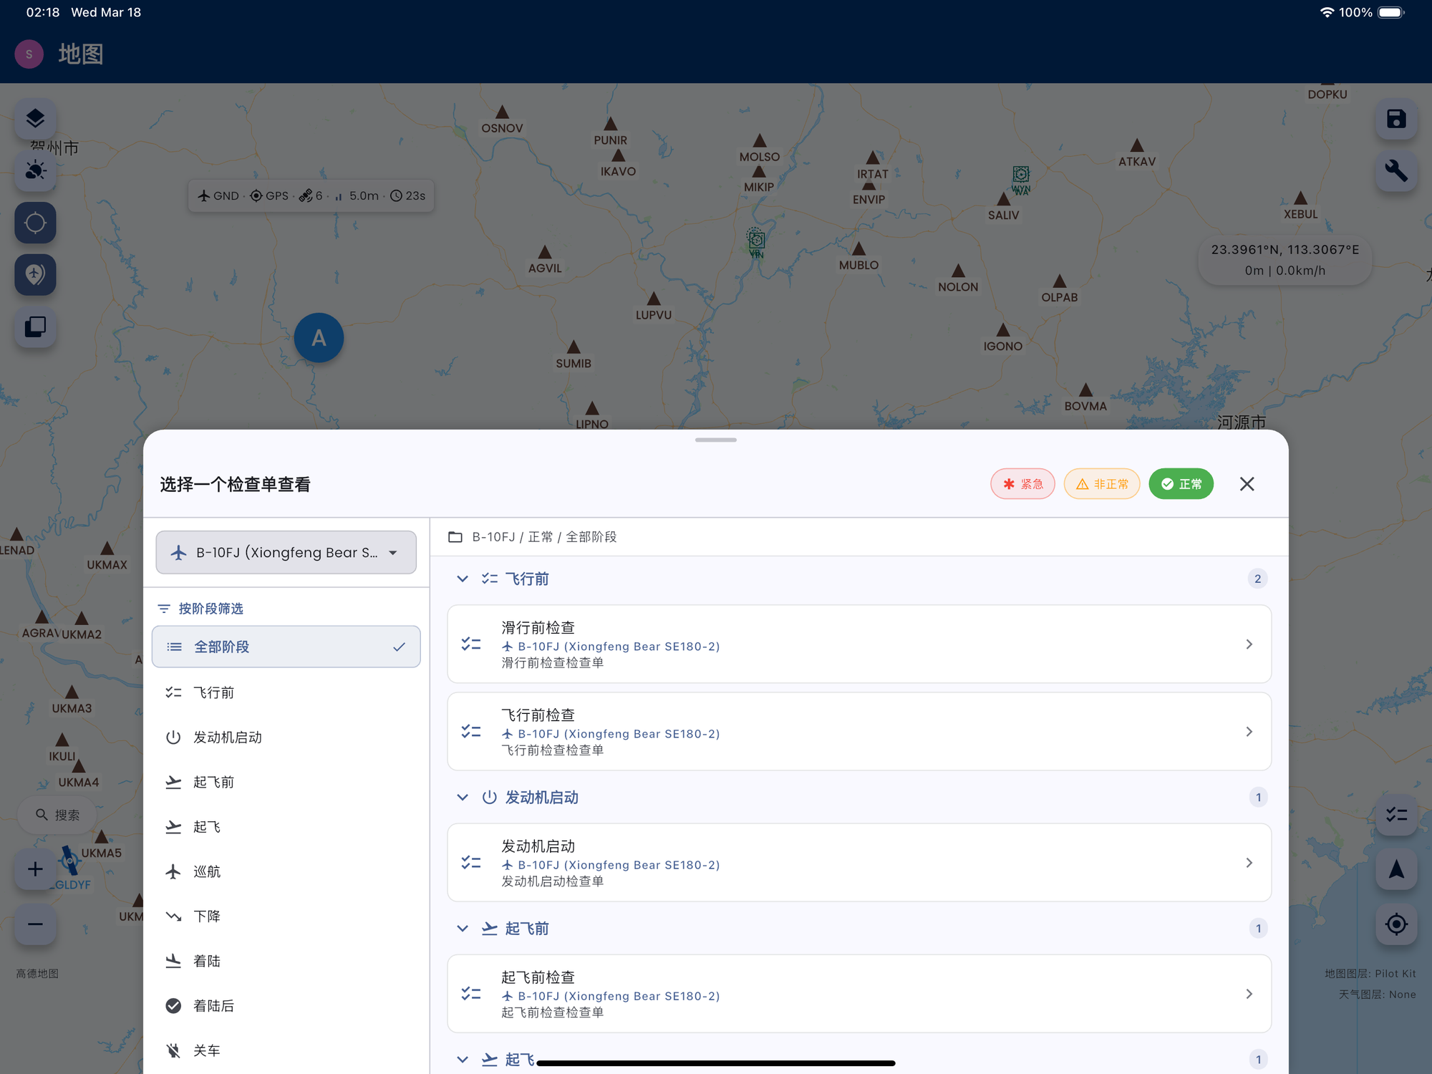Collapse the 飞行前 section header
Image resolution: width=1432 pixels, height=1074 pixels.
point(527,579)
